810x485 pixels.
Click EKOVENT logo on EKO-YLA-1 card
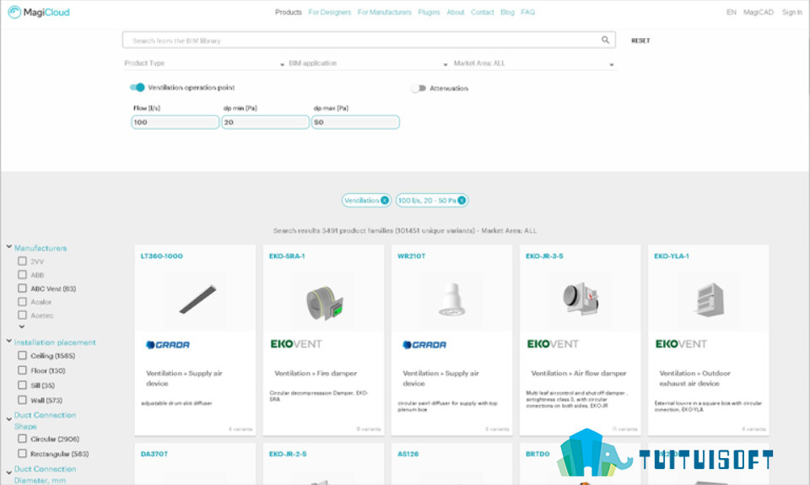coord(681,344)
